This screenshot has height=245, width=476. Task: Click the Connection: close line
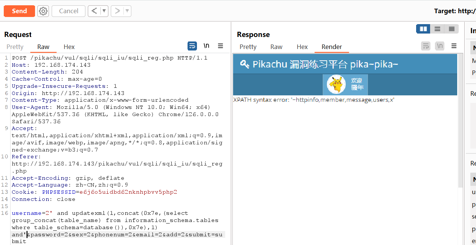pos(44,199)
